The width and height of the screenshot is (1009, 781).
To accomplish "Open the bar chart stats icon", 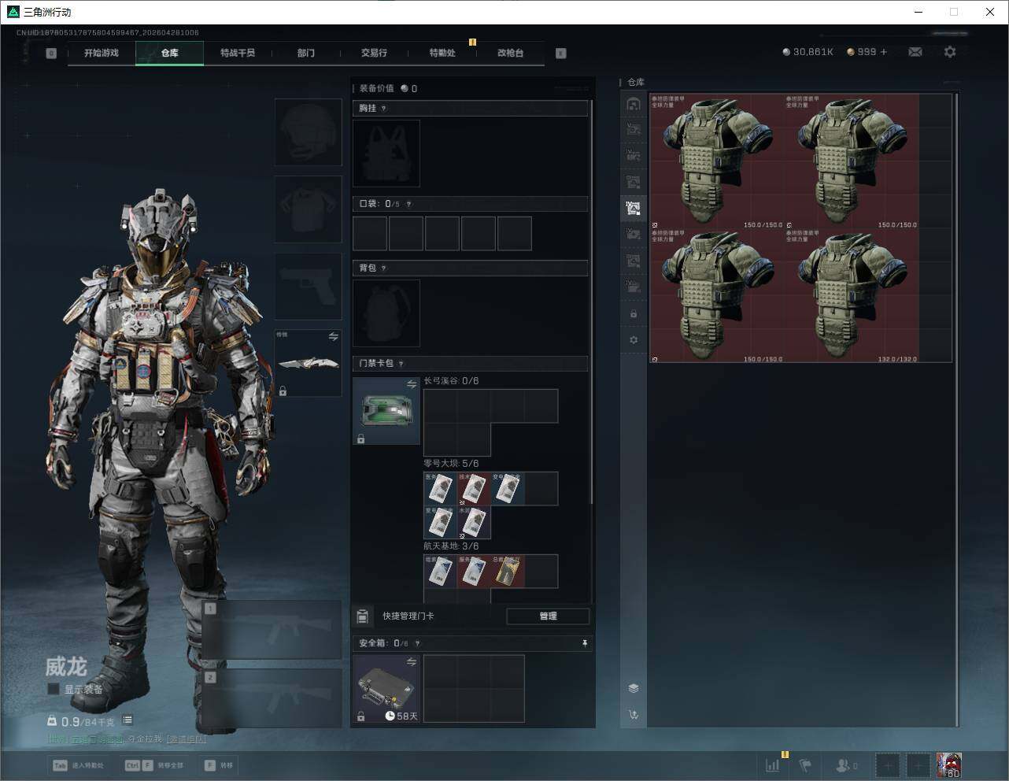I will point(773,765).
